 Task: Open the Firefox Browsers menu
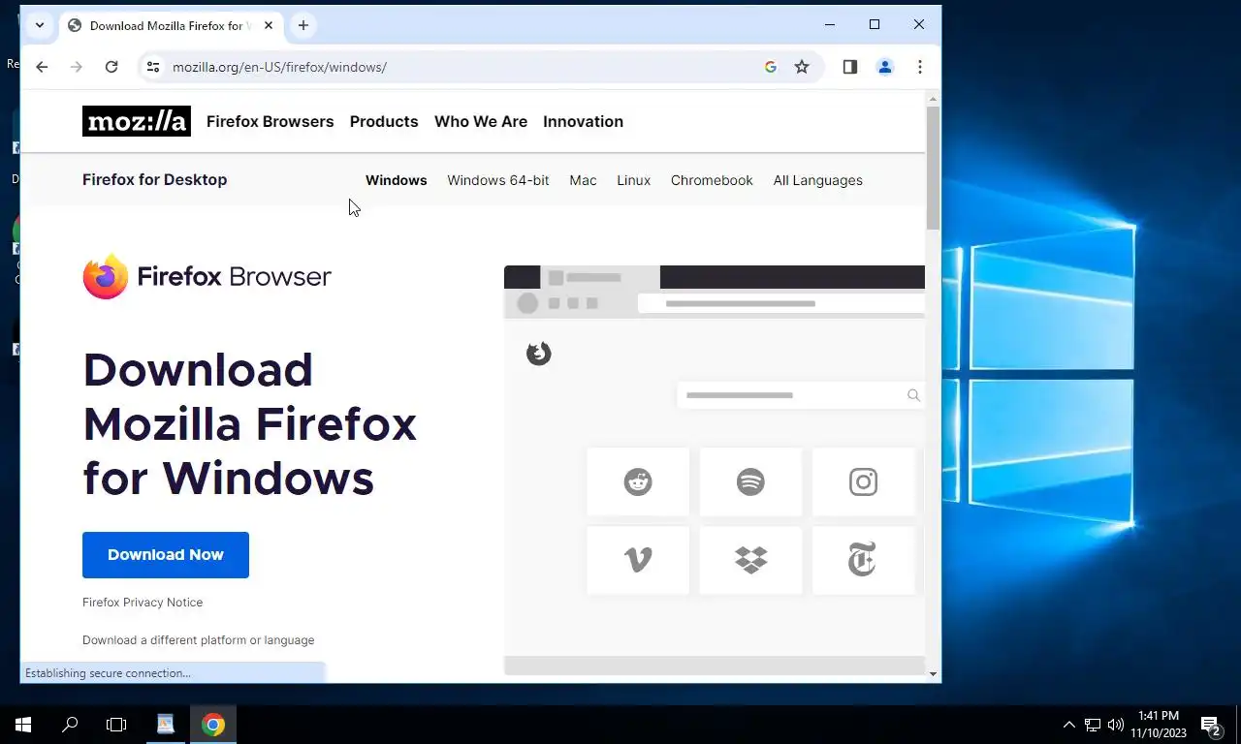tap(270, 121)
